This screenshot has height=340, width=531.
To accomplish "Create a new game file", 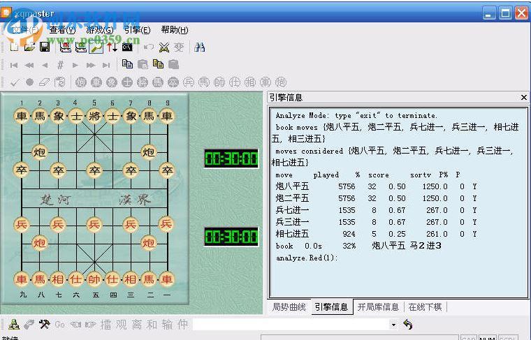I will click(14, 47).
